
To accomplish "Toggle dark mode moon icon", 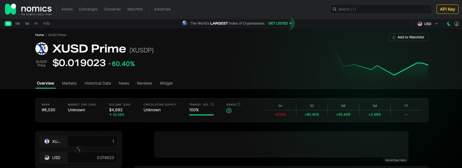I will 449,24.
